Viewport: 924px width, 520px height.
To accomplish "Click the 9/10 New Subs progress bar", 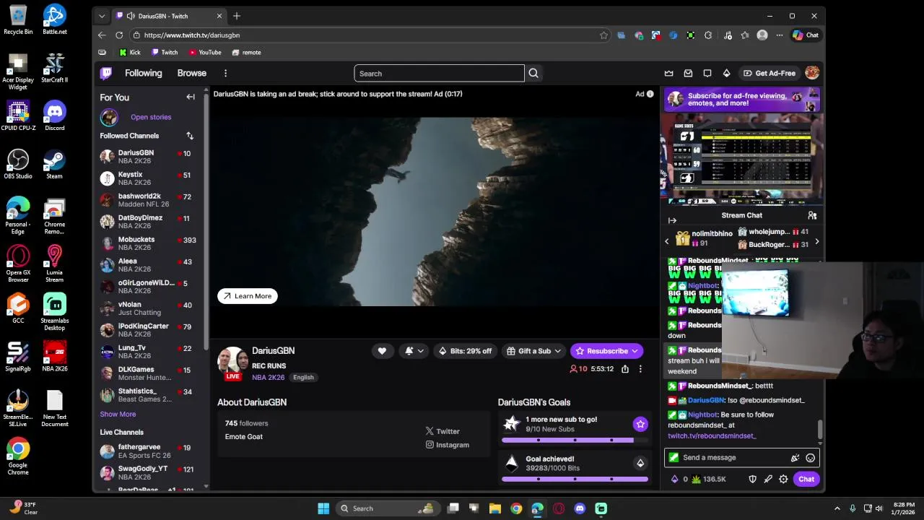I will [x=575, y=440].
